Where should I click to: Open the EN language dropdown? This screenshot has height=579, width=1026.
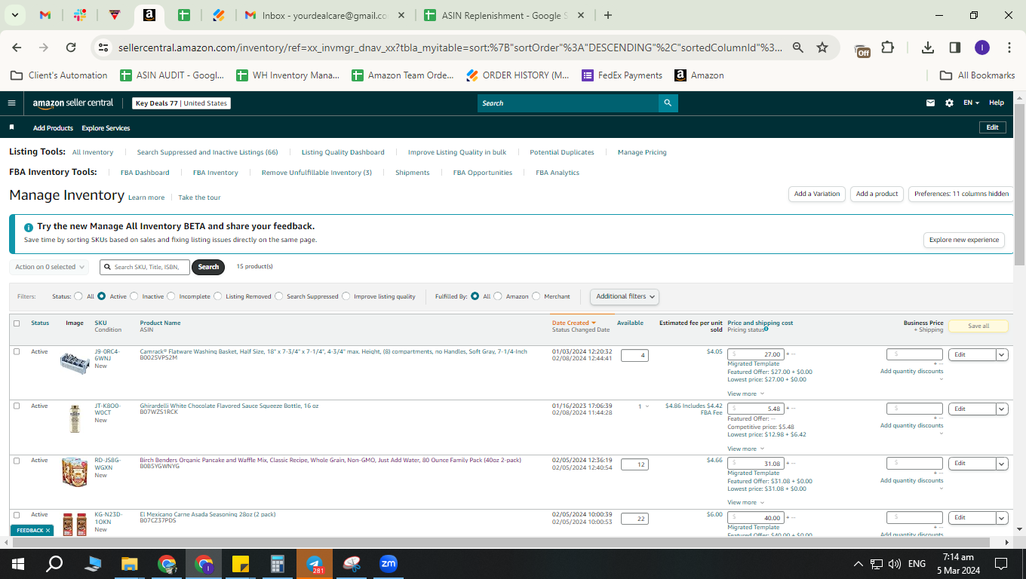coord(971,103)
